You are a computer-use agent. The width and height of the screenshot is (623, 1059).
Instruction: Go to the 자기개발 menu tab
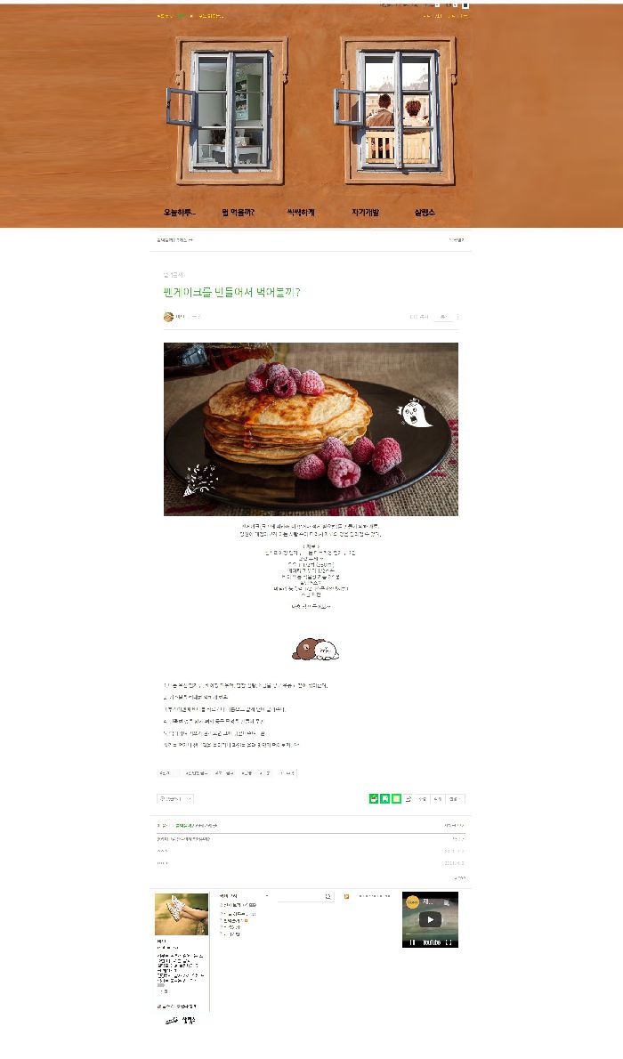click(366, 212)
